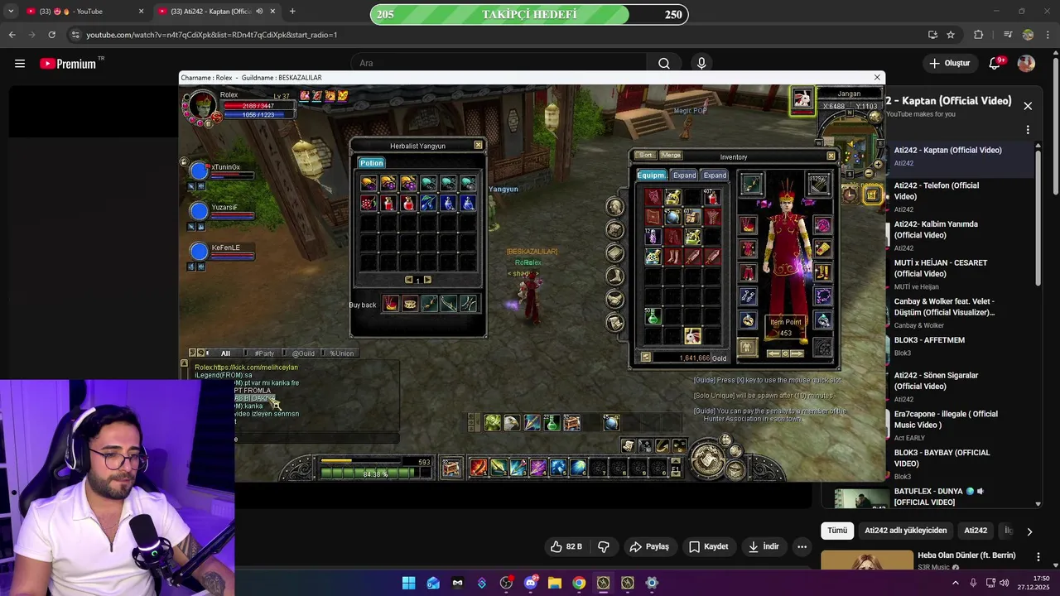The height and width of the screenshot is (596, 1060).
Task: Open the YouTube account avatar menu
Action: pos(1026,63)
